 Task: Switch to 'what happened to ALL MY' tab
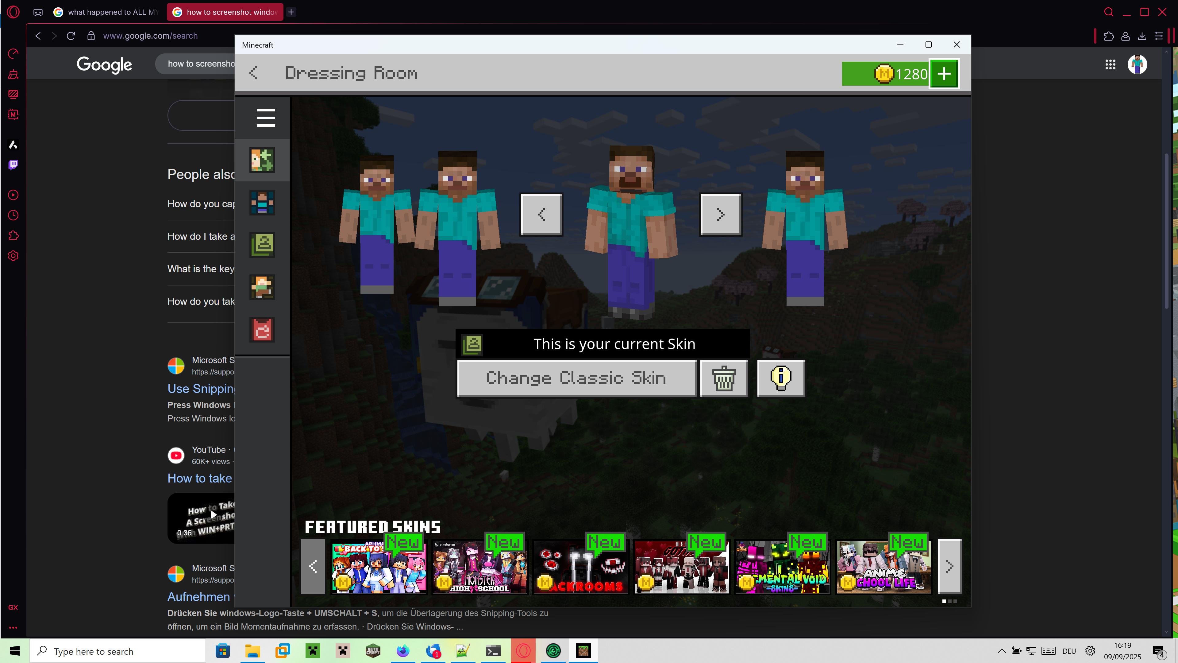106,12
